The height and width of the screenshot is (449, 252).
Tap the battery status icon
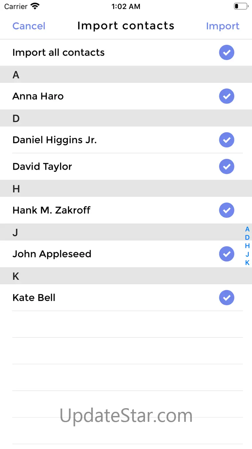[x=240, y=6]
